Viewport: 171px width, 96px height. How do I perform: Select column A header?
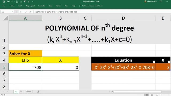coord(25,18)
